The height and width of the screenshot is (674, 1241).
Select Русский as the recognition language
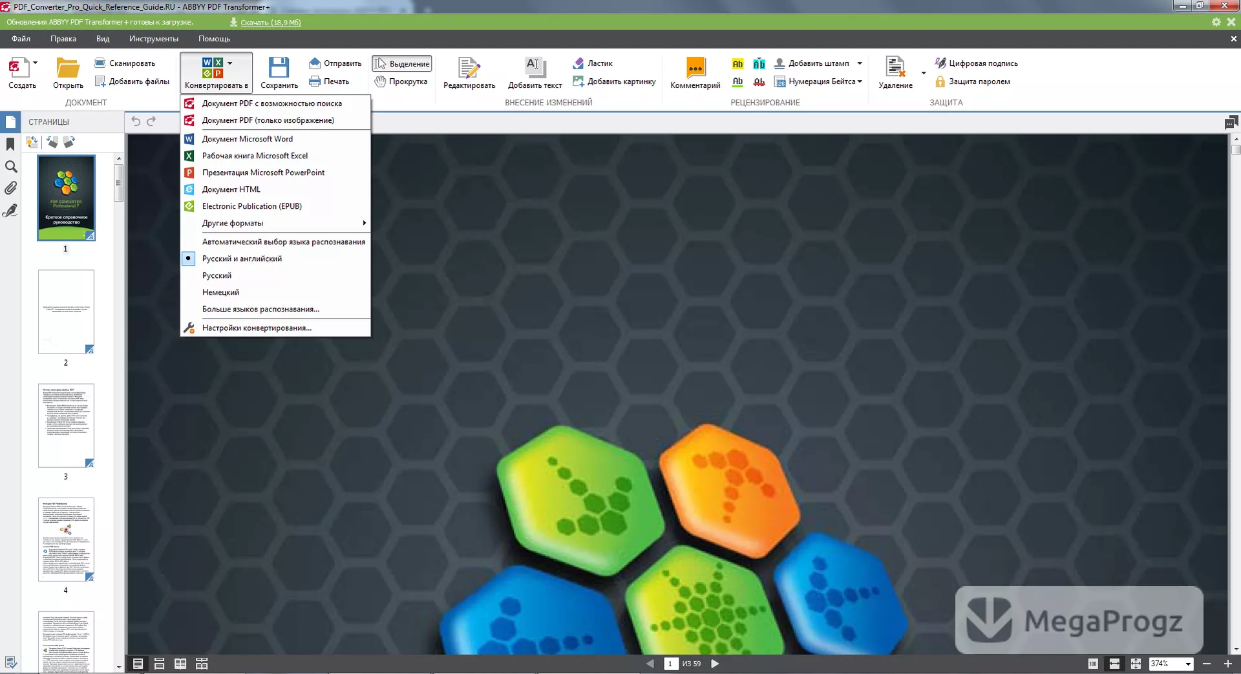point(275,275)
